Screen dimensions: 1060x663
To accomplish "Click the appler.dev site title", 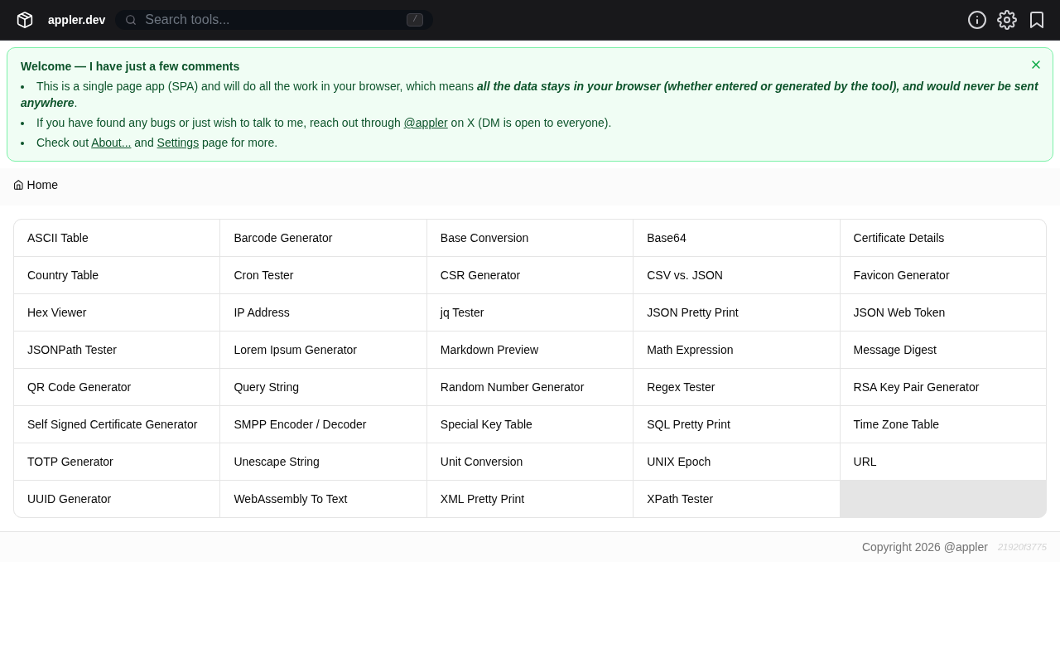I will [76, 20].
